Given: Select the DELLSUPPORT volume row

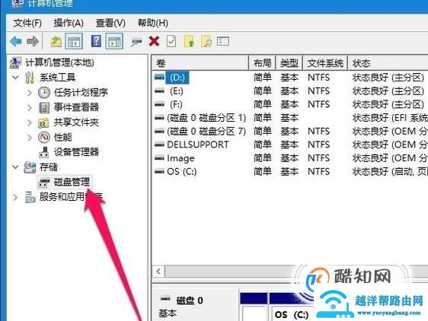Looking at the screenshot, I should pos(290,145).
